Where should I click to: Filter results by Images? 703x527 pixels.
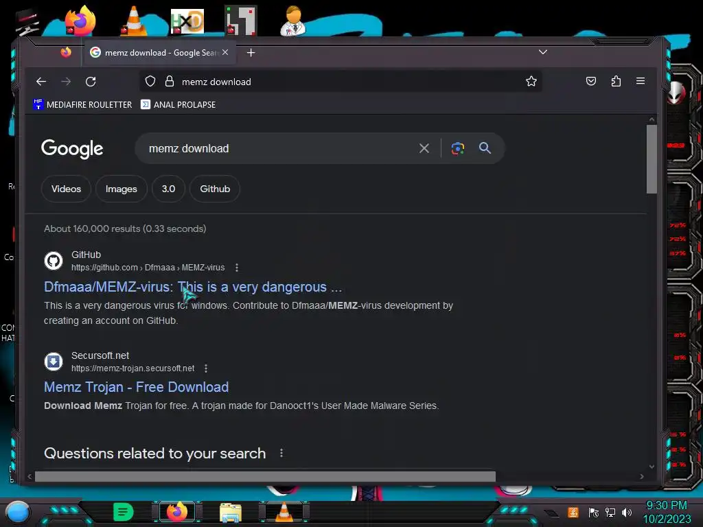(121, 189)
